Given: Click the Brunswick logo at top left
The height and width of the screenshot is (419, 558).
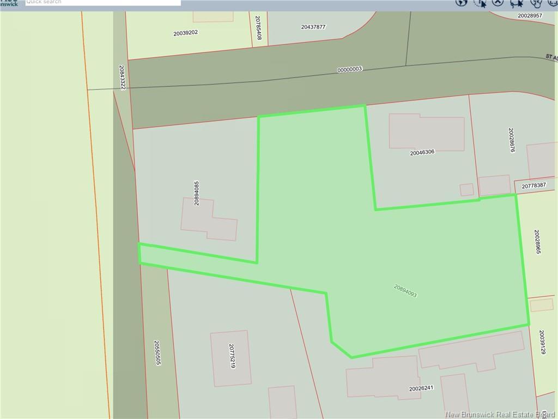Looking at the screenshot, I should [x=9, y=3].
